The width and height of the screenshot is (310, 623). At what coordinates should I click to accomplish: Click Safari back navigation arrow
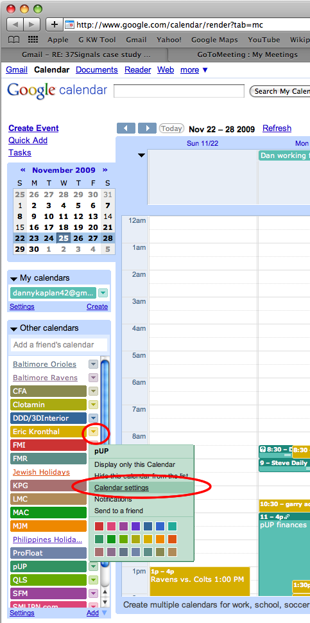(x=15, y=24)
